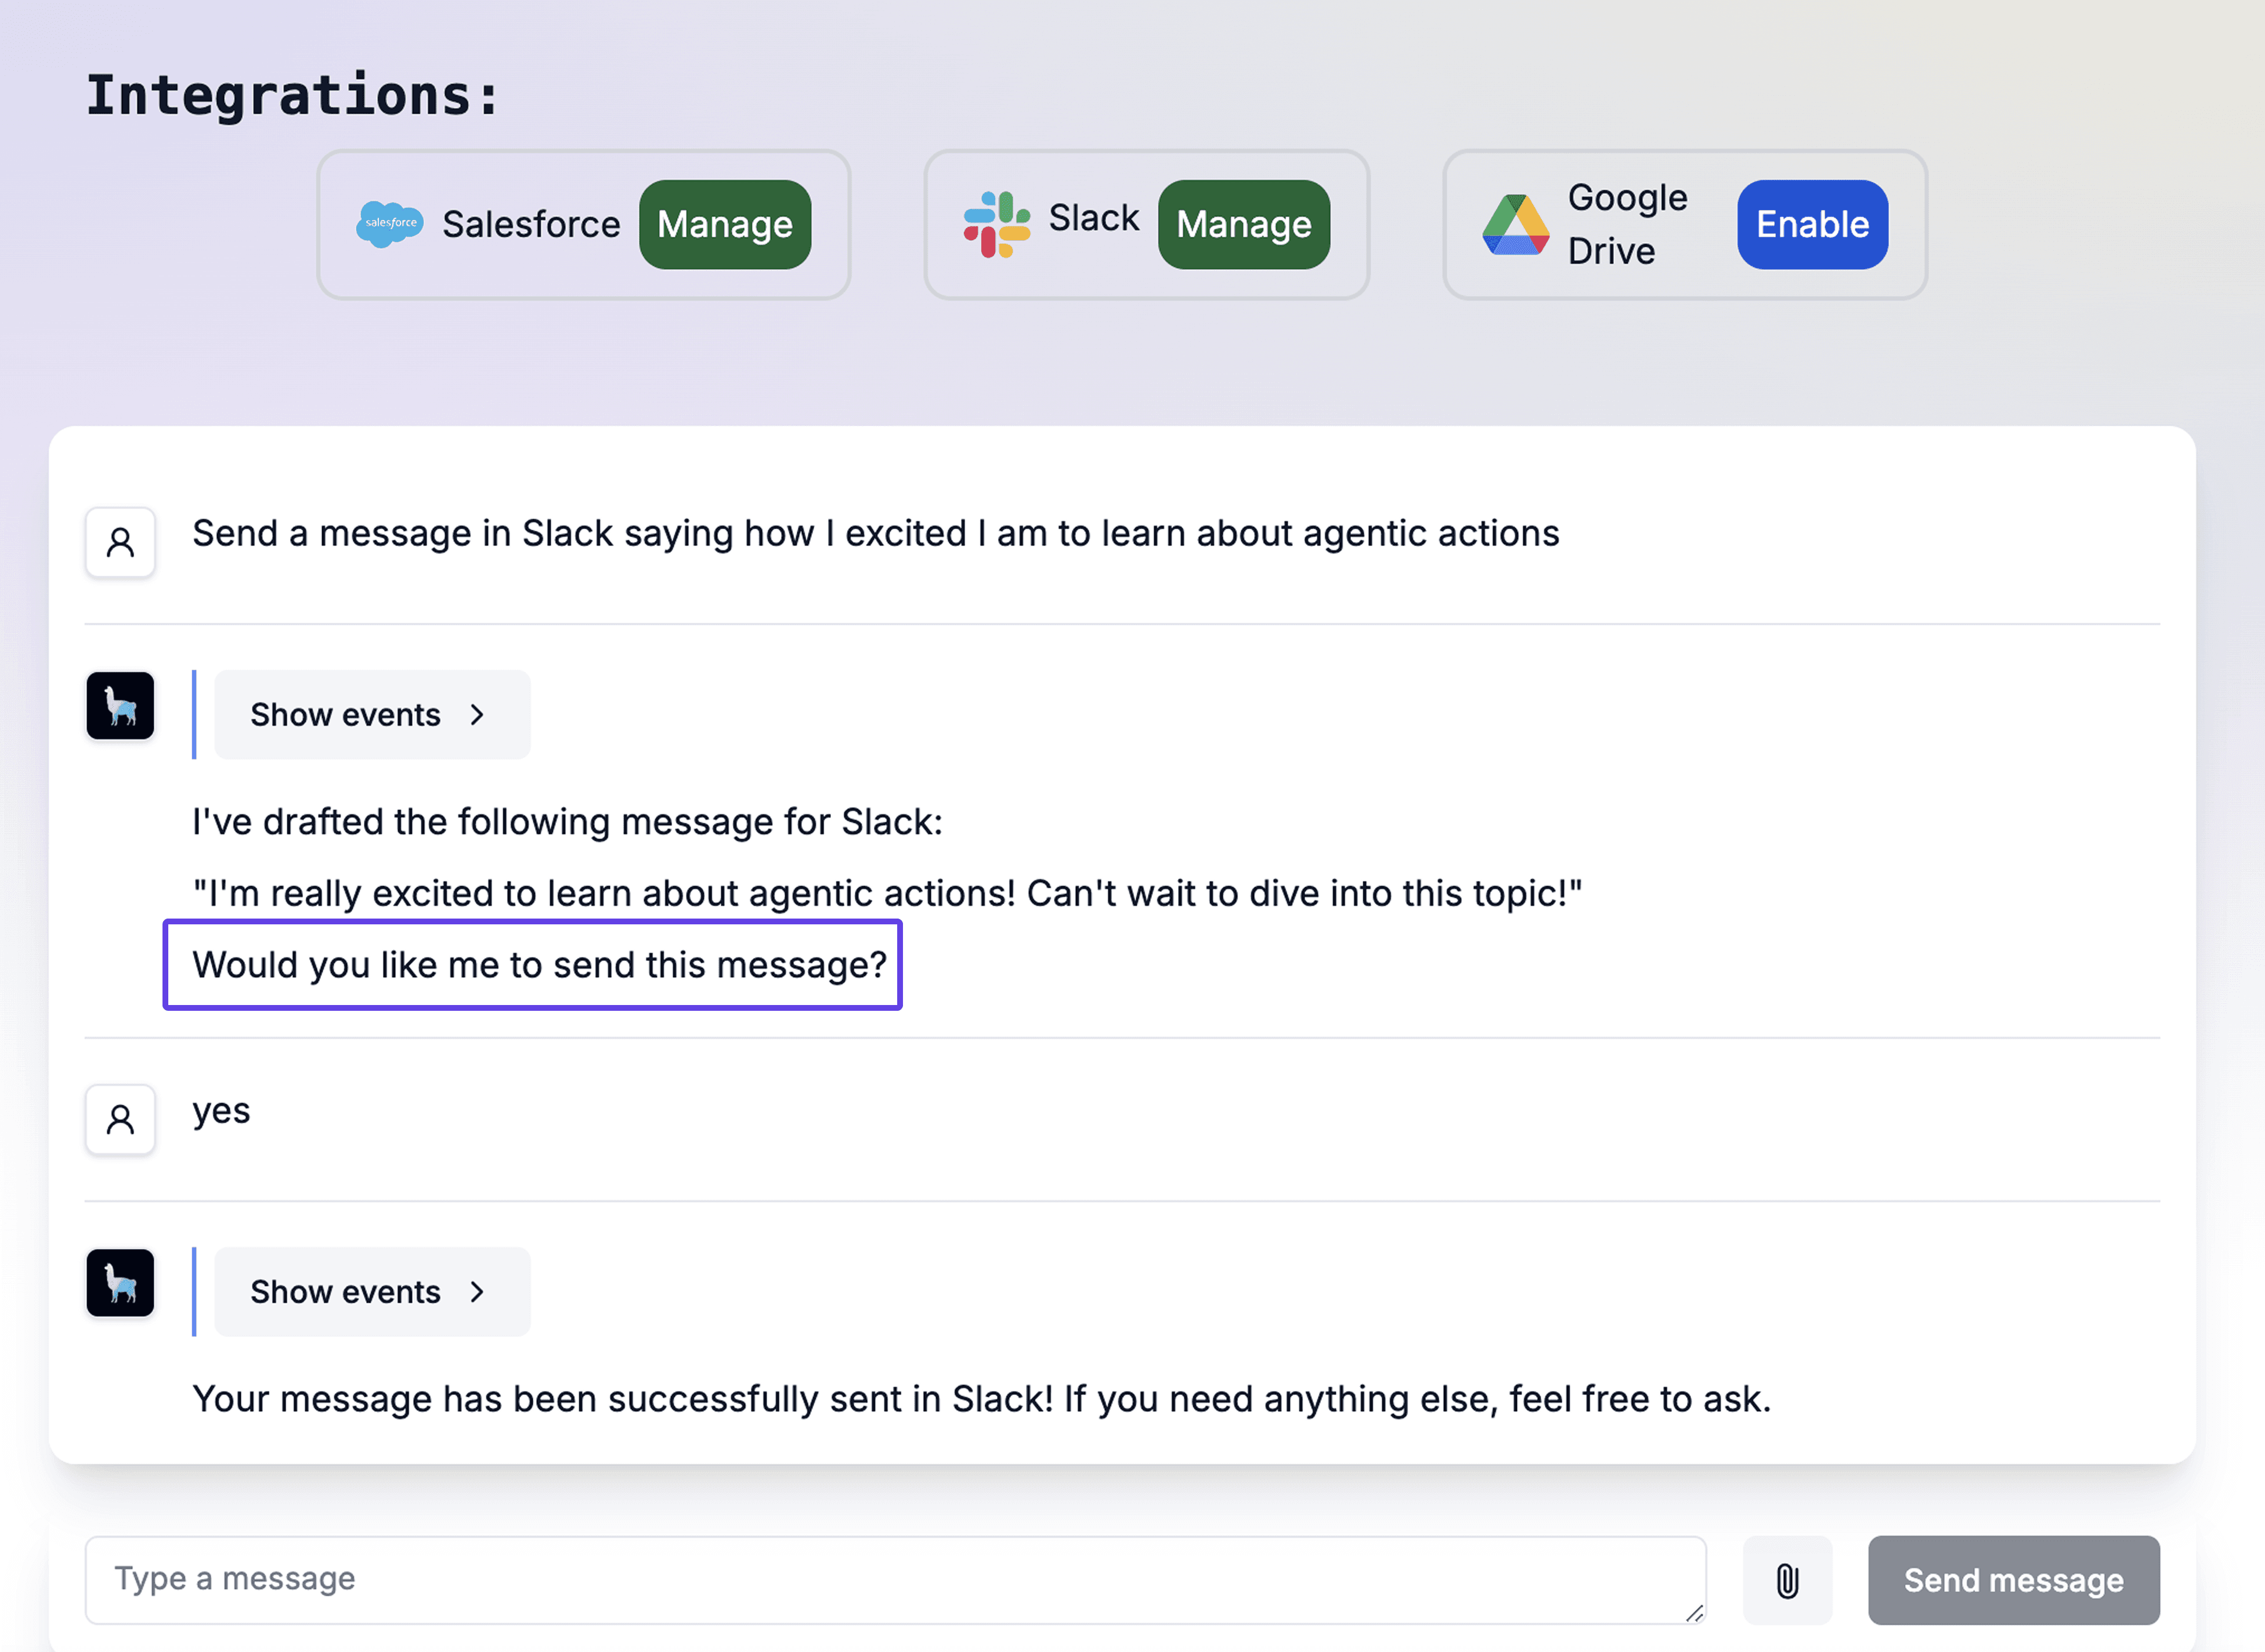
Task: Click the Slack success confirmation message
Action: click(x=981, y=1399)
